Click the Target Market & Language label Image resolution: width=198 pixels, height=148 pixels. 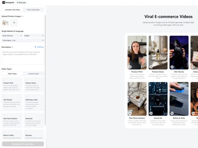(x=12, y=31)
